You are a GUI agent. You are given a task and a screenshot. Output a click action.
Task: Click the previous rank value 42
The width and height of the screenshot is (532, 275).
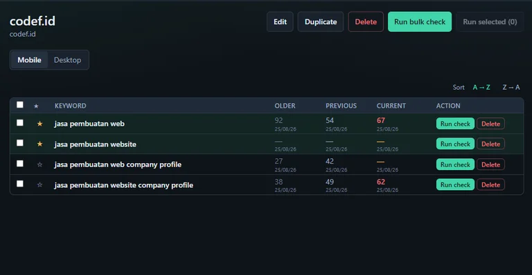(330, 162)
